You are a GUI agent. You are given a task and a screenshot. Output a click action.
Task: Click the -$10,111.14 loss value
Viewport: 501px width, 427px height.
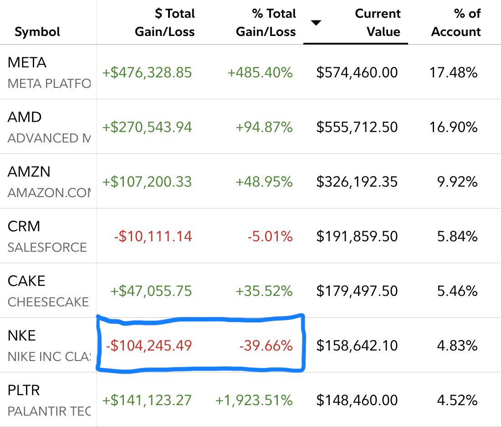pyautogui.click(x=153, y=236)
